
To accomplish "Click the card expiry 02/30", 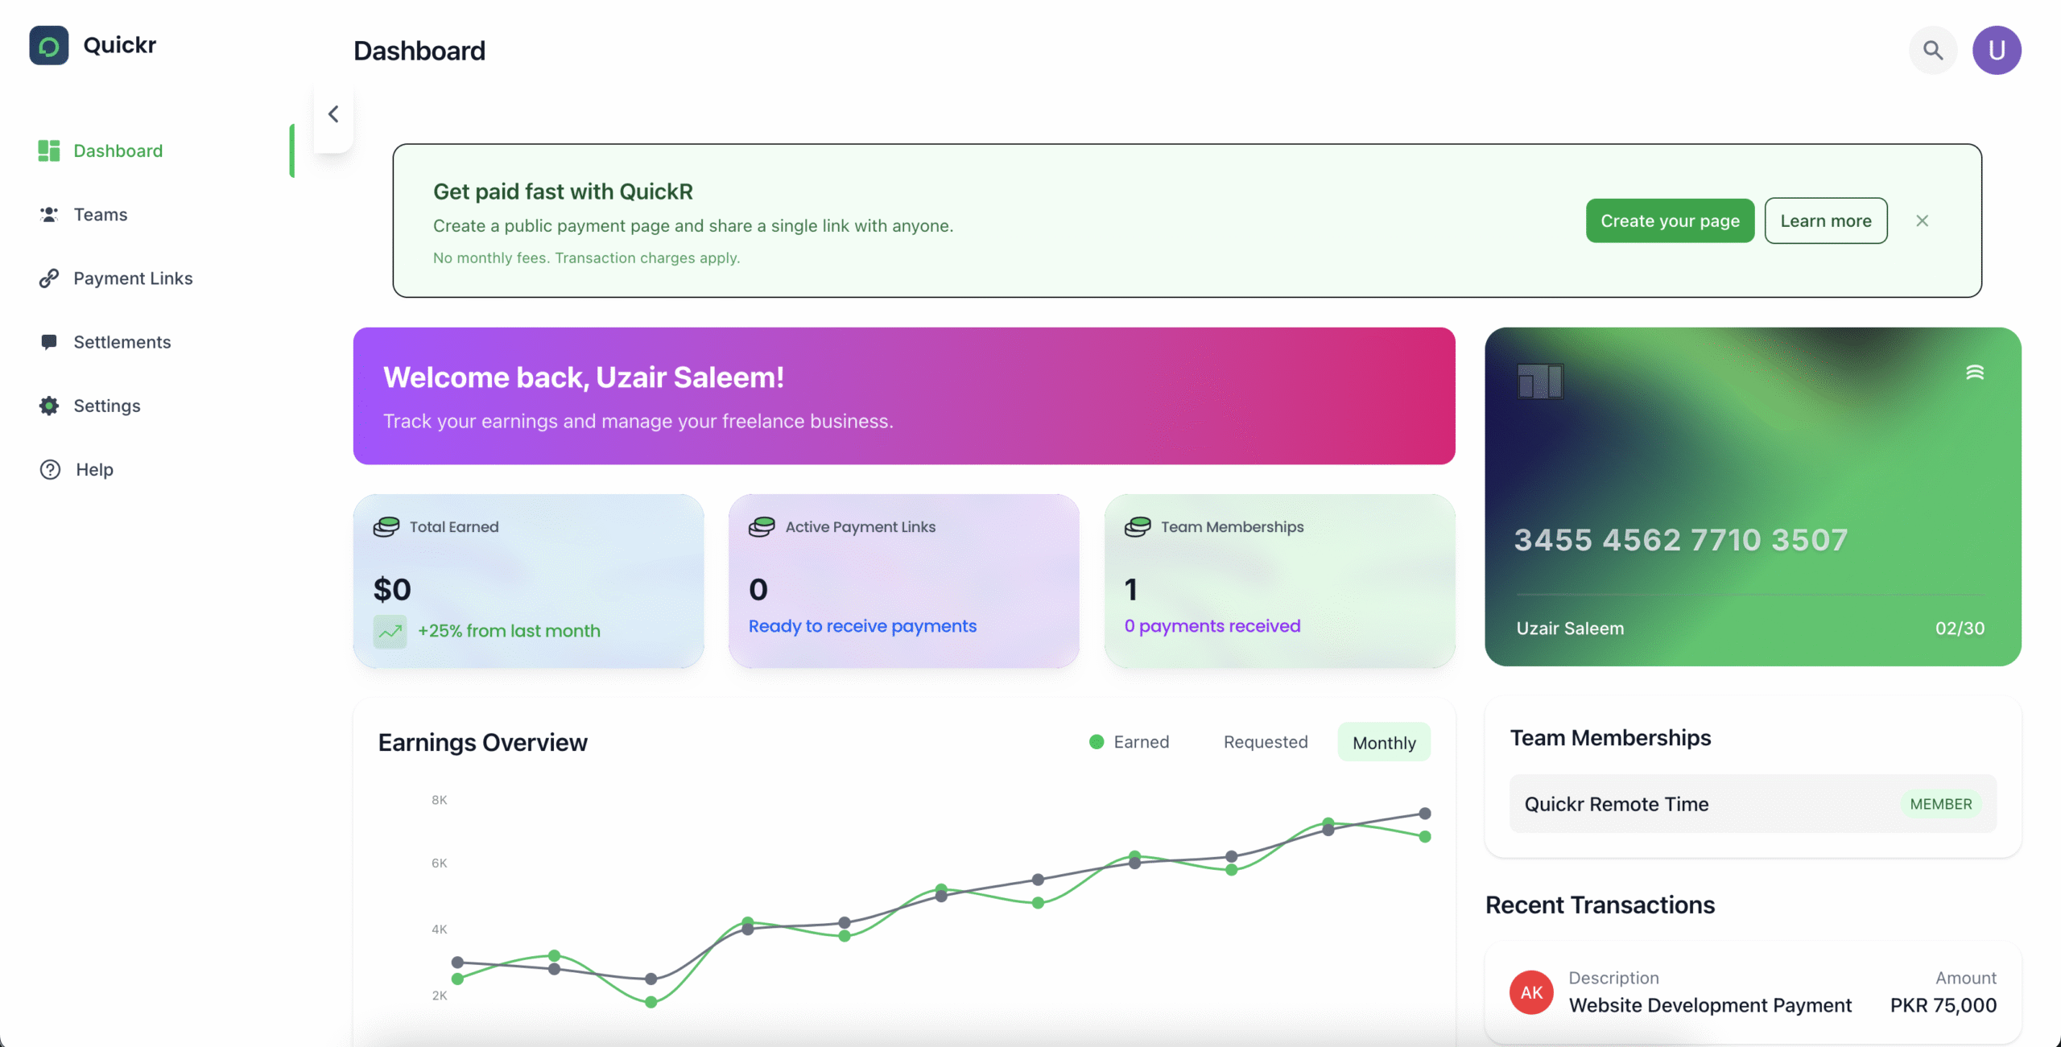I will point(1960,629).
